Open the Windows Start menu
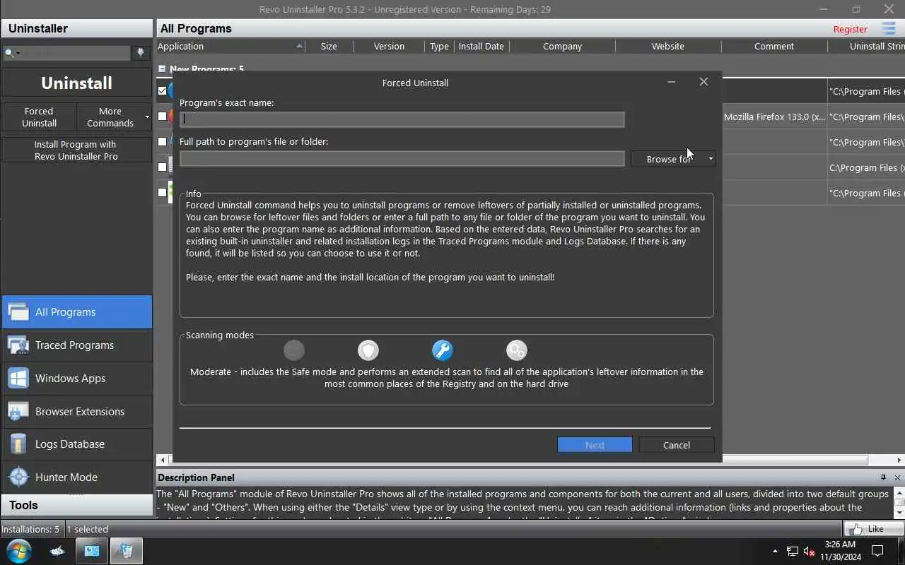 coord(18,551)
